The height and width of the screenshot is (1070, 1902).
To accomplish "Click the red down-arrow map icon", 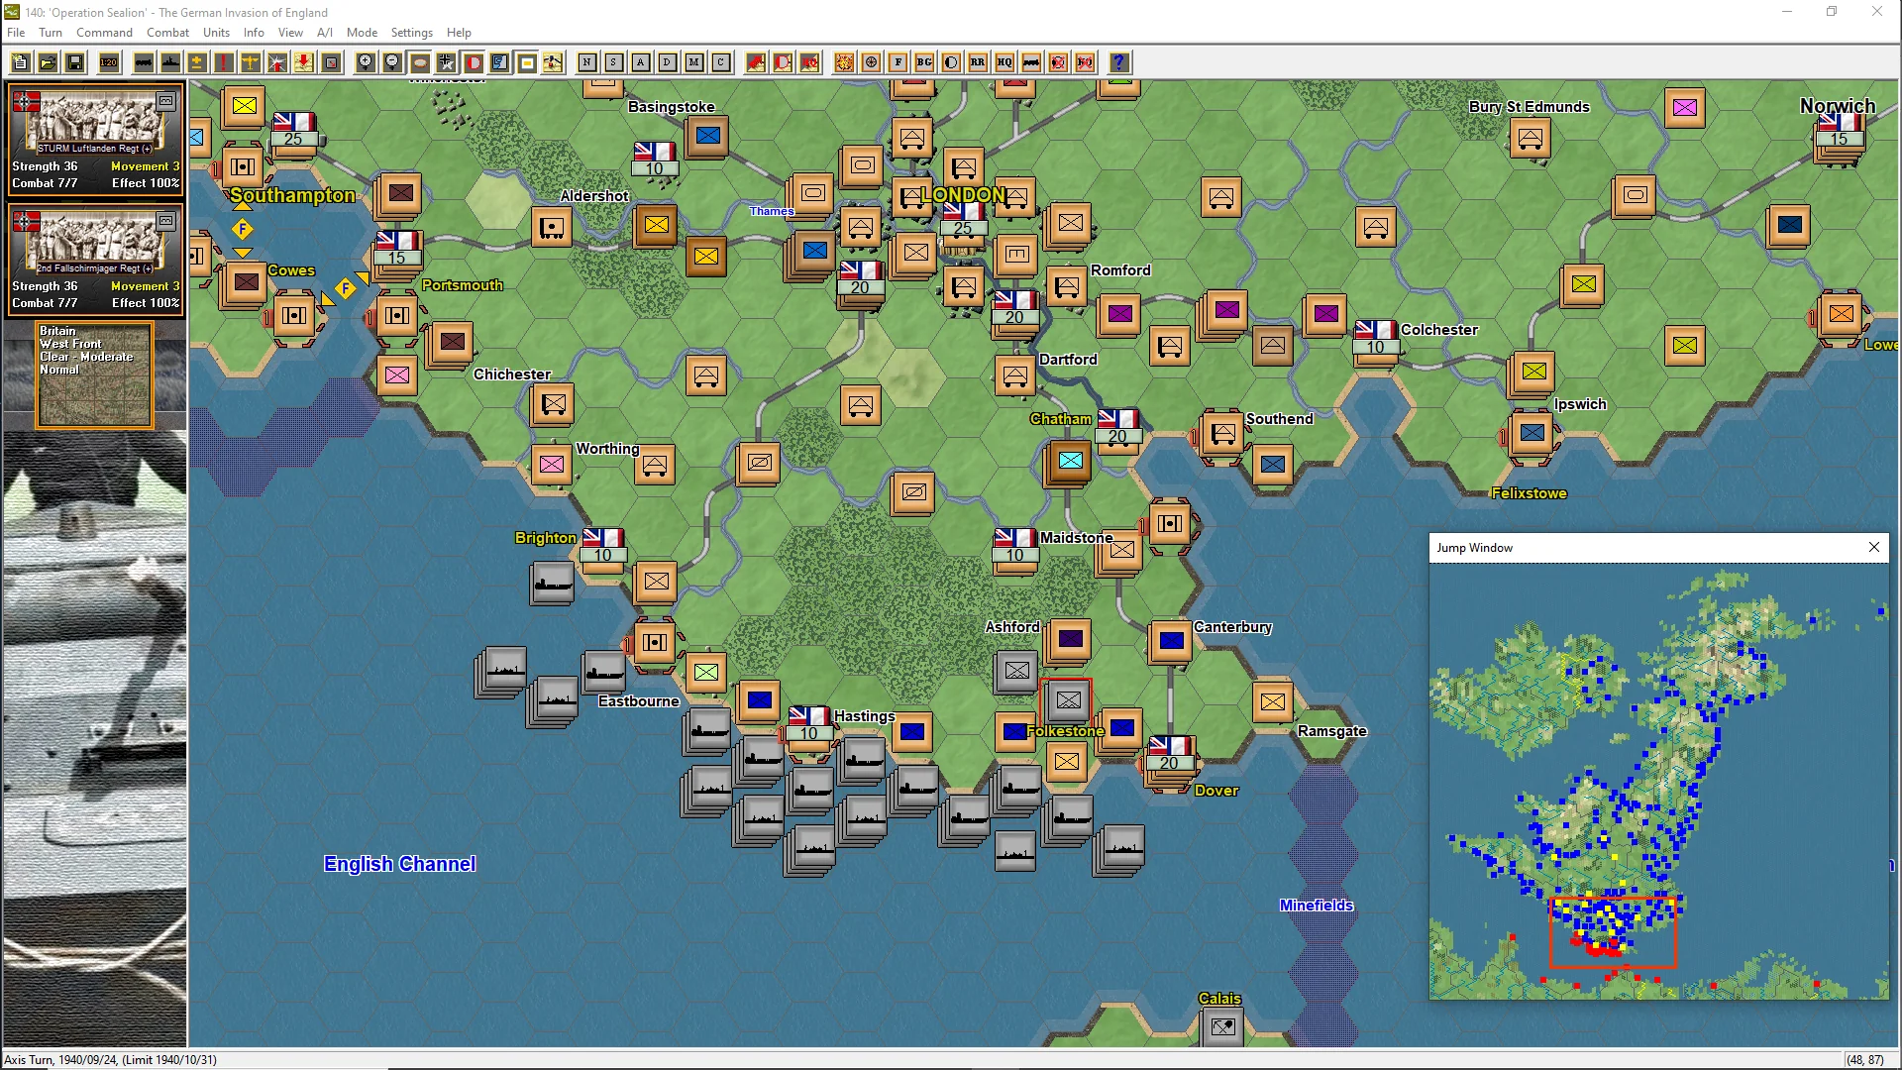I will click(x=304, y=62).
